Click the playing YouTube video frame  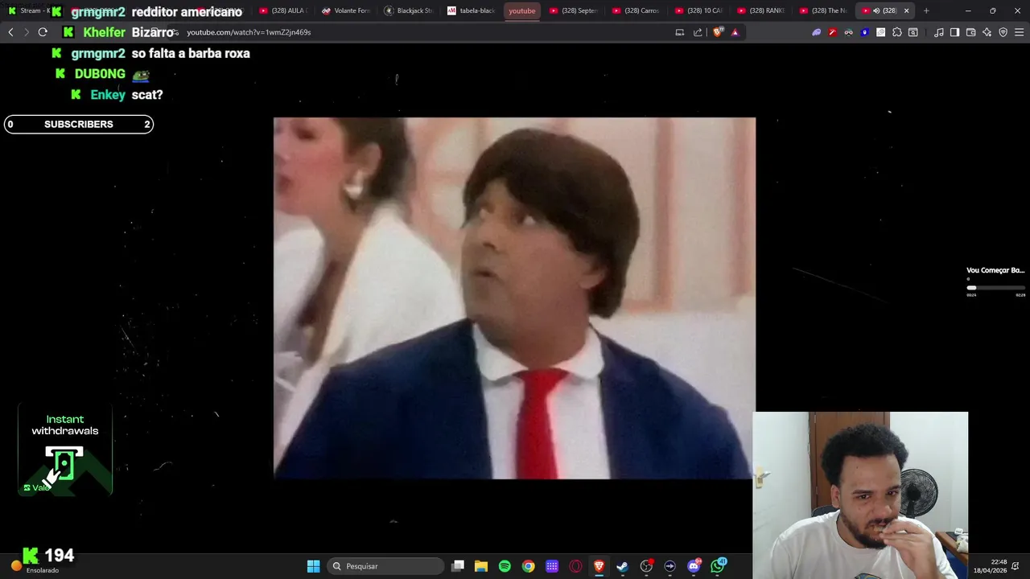(x=514, y=298)
